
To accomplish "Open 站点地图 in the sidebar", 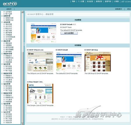I will 9,39.
